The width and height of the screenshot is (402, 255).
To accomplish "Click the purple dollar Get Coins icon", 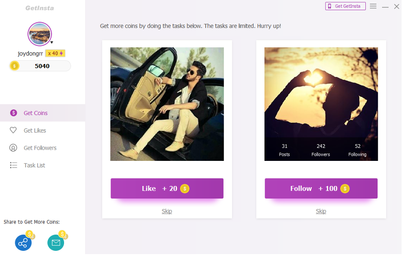I will [x=13, y=113].
